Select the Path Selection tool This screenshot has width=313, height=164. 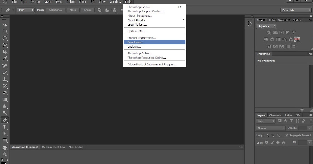pyautogui.click(x=5, y=134)
